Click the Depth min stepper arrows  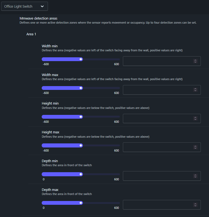coord(195,176)
